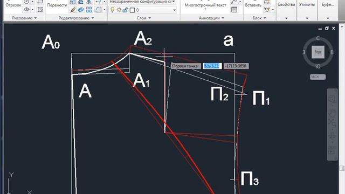Select the Многострочный текст tool

point(205,5)
